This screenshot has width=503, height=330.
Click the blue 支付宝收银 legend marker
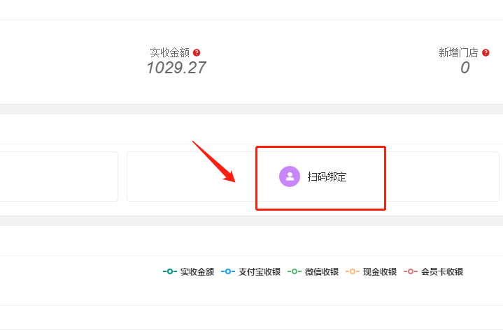[228, 271]
